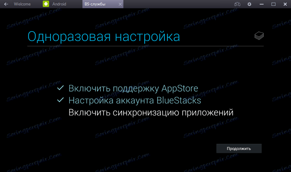Screen dimensions: 291x172
Task: Click checkmark beside Включить поддержку AppStore
Action: (61, 88)
